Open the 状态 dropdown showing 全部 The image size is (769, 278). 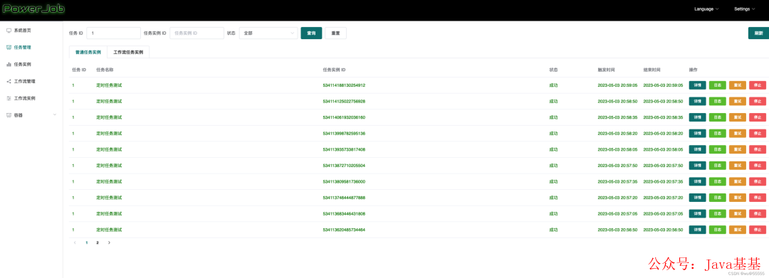[268, 33]
